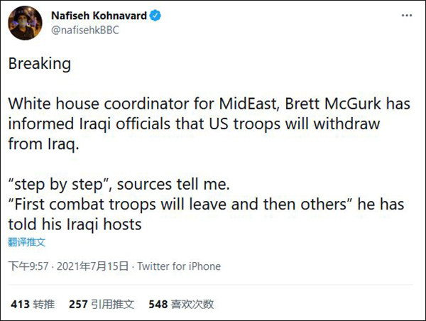Click the word "Breaking" in the tweet

[39, 63]
